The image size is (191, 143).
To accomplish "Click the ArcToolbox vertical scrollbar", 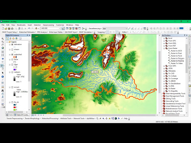I will coord(186,58).
